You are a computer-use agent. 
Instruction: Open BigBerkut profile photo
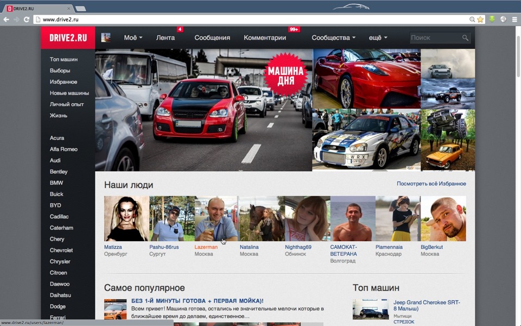pyautogui.click(x=443, y=218)
